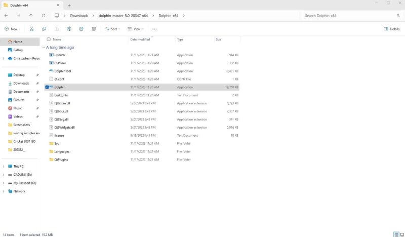The width and height of the screenshot is (405, 237).
Task: Open Desktop quick access folder
Action: 20,75
